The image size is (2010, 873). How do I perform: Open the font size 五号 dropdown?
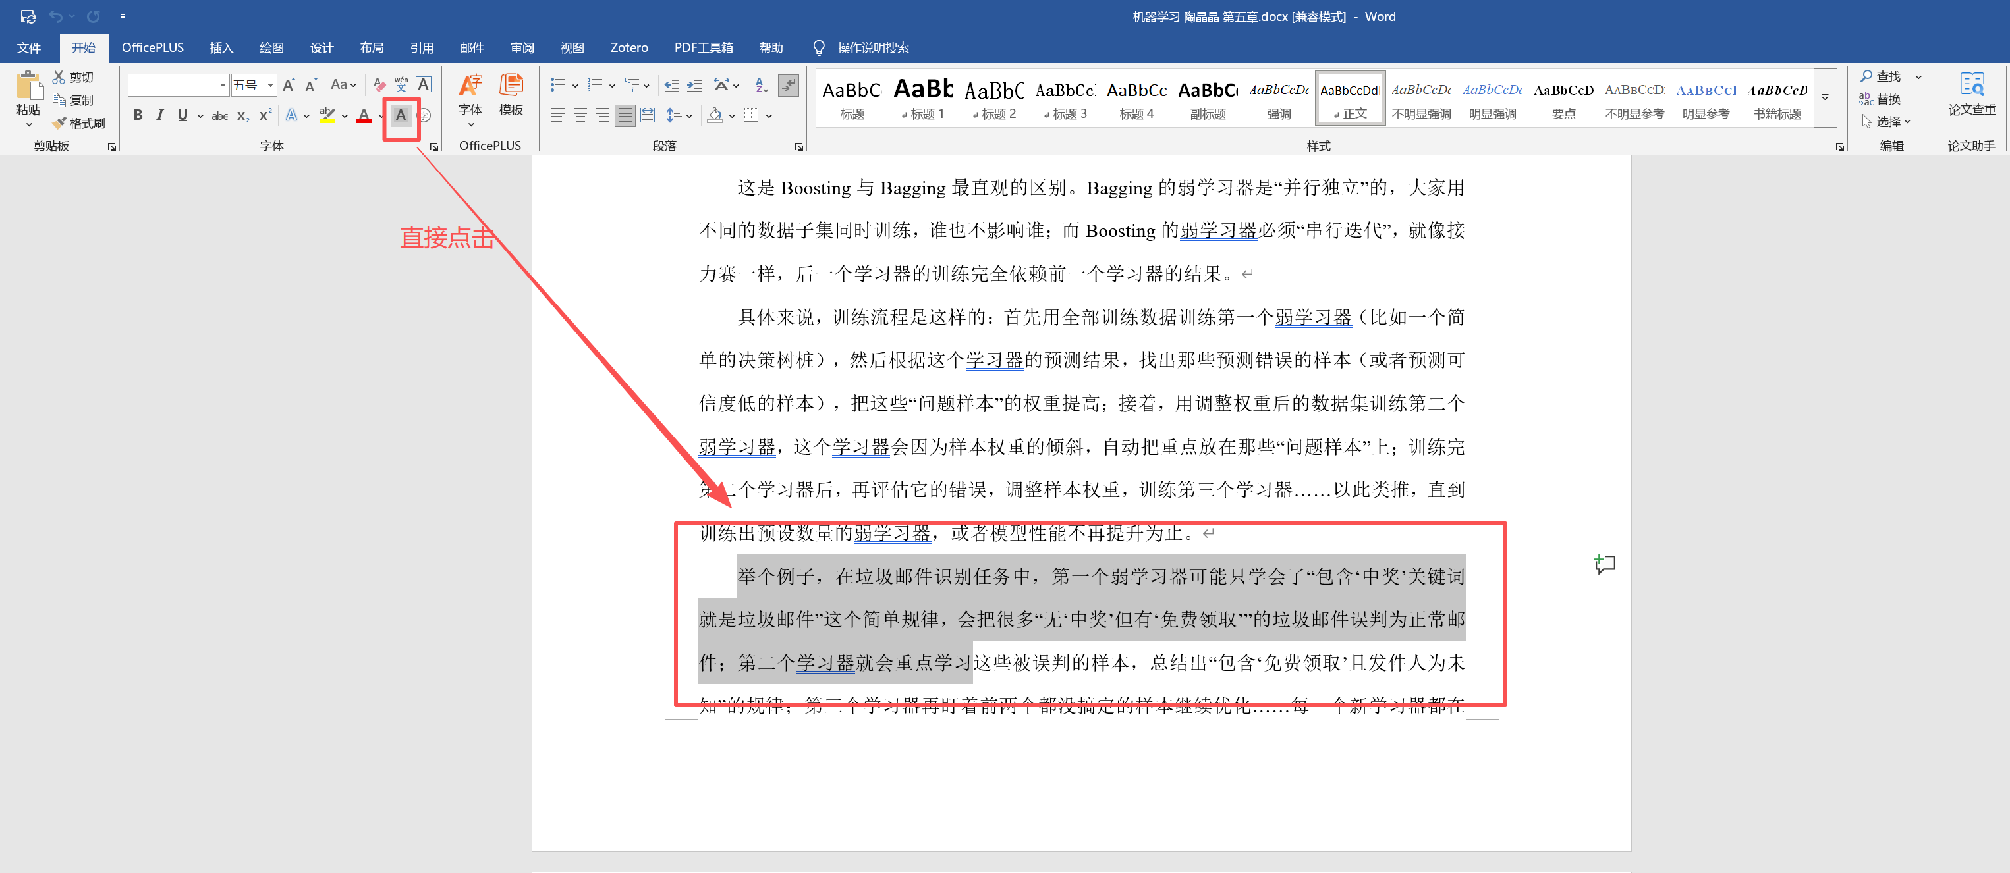[x=270, y=85]
